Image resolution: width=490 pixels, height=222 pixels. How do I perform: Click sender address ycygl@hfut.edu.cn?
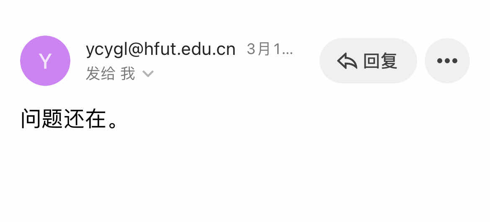160,49
